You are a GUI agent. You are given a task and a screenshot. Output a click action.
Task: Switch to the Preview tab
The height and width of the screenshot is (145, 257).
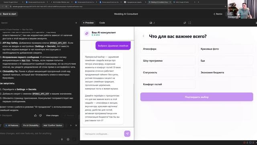tap(88, 23)
